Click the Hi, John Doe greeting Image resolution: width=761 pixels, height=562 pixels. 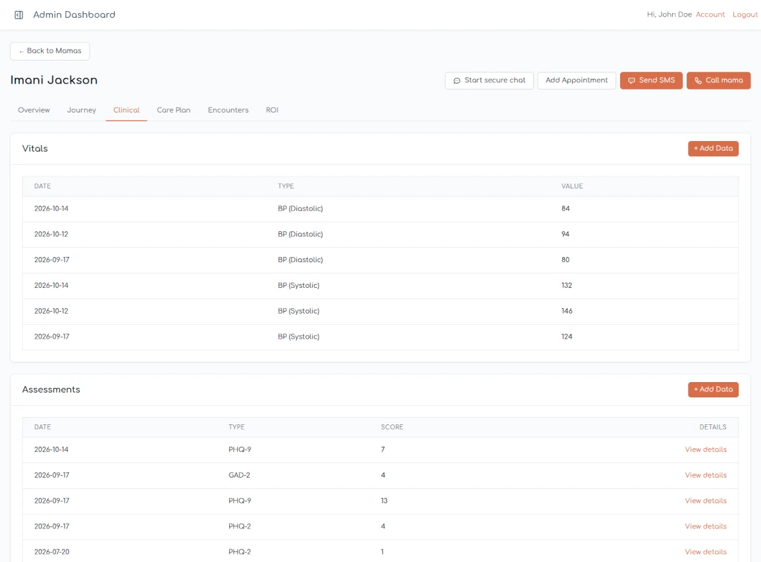point(669,14)
